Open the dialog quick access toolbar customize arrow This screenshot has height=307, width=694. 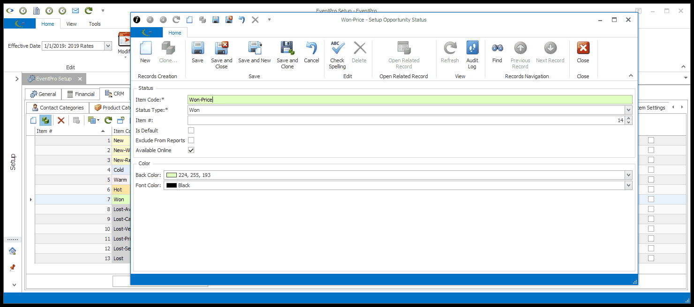(269, 20)
